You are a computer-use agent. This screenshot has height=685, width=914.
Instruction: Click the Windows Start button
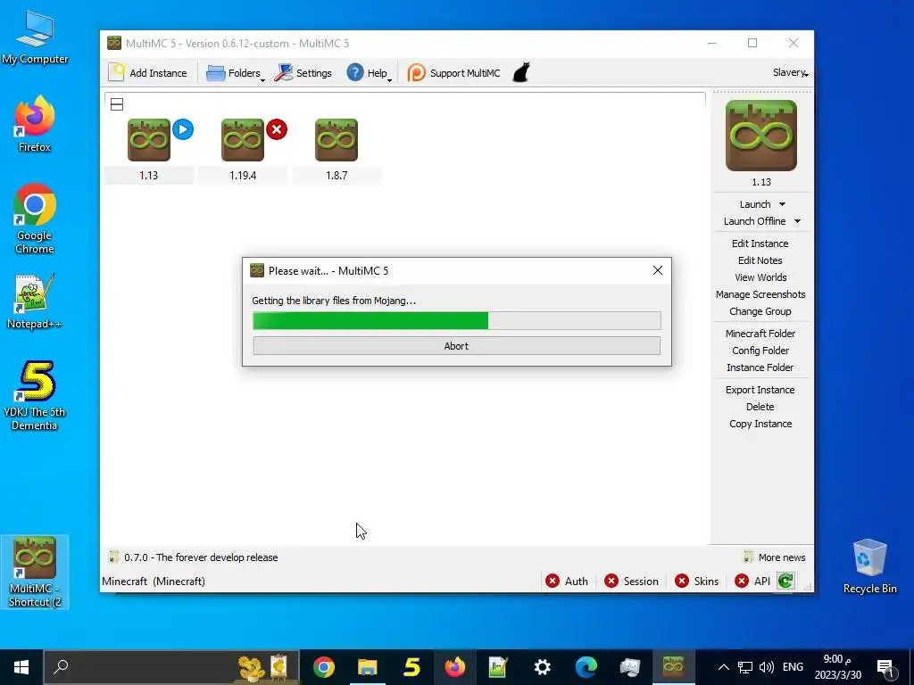pos(21,667)
